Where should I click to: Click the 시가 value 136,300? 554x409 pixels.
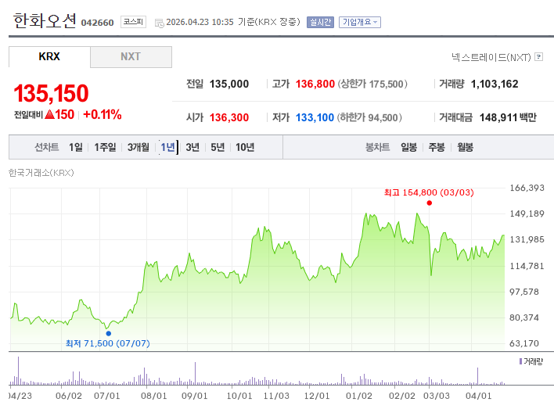click(229, 117)
